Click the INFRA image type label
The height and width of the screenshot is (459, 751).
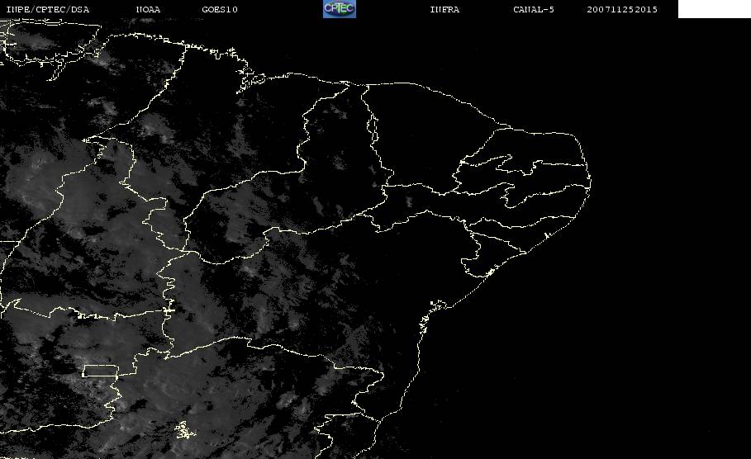point(444,10)
